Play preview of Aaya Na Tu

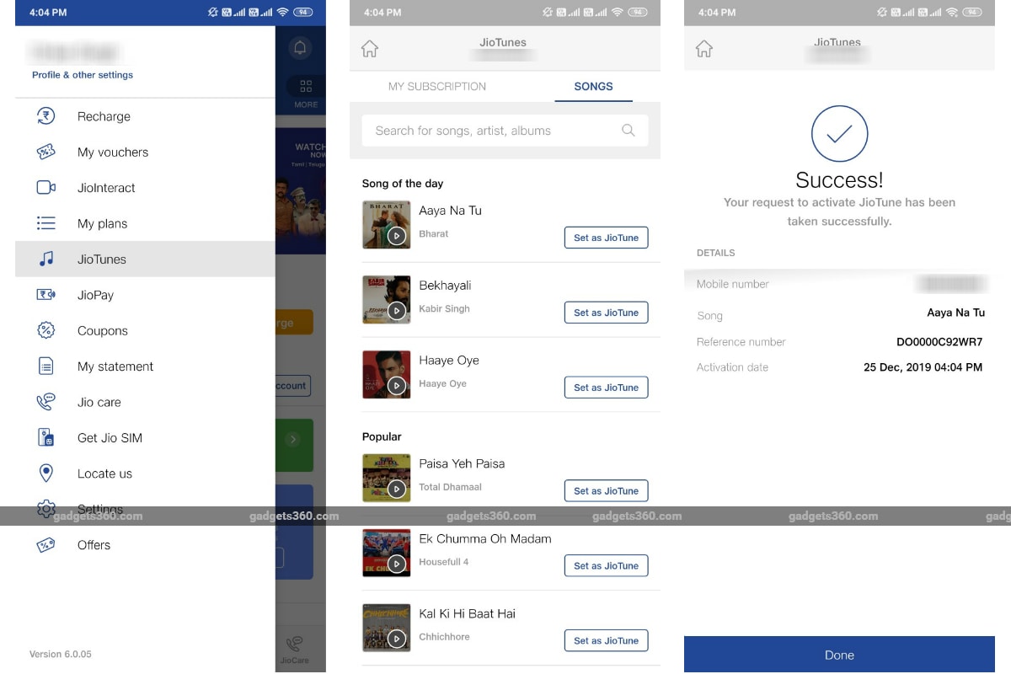(x=397, y=236)
